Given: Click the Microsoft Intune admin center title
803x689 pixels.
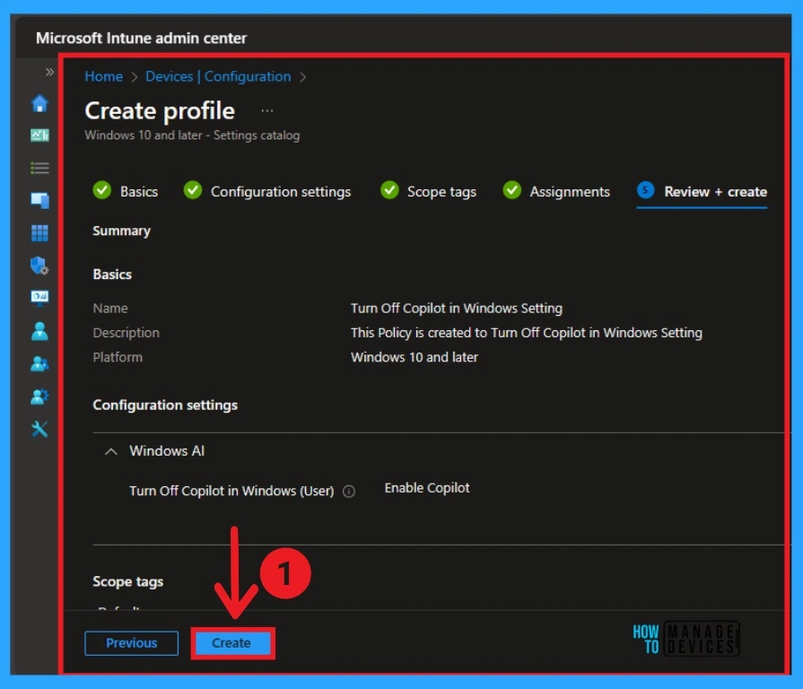Looking at the screenshot, I should point(142,38).
